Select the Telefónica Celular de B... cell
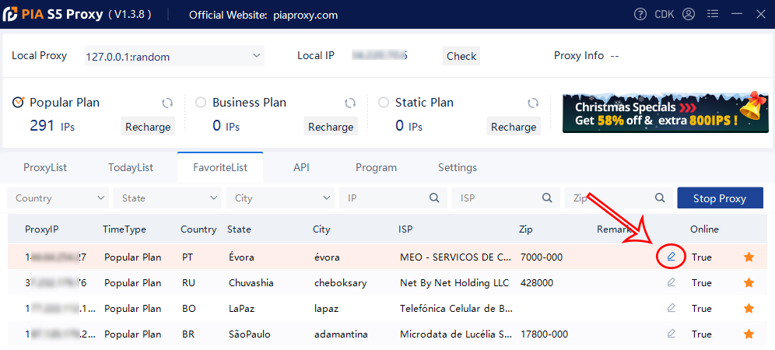The image size is (775, 350). (x=456, y=308)
